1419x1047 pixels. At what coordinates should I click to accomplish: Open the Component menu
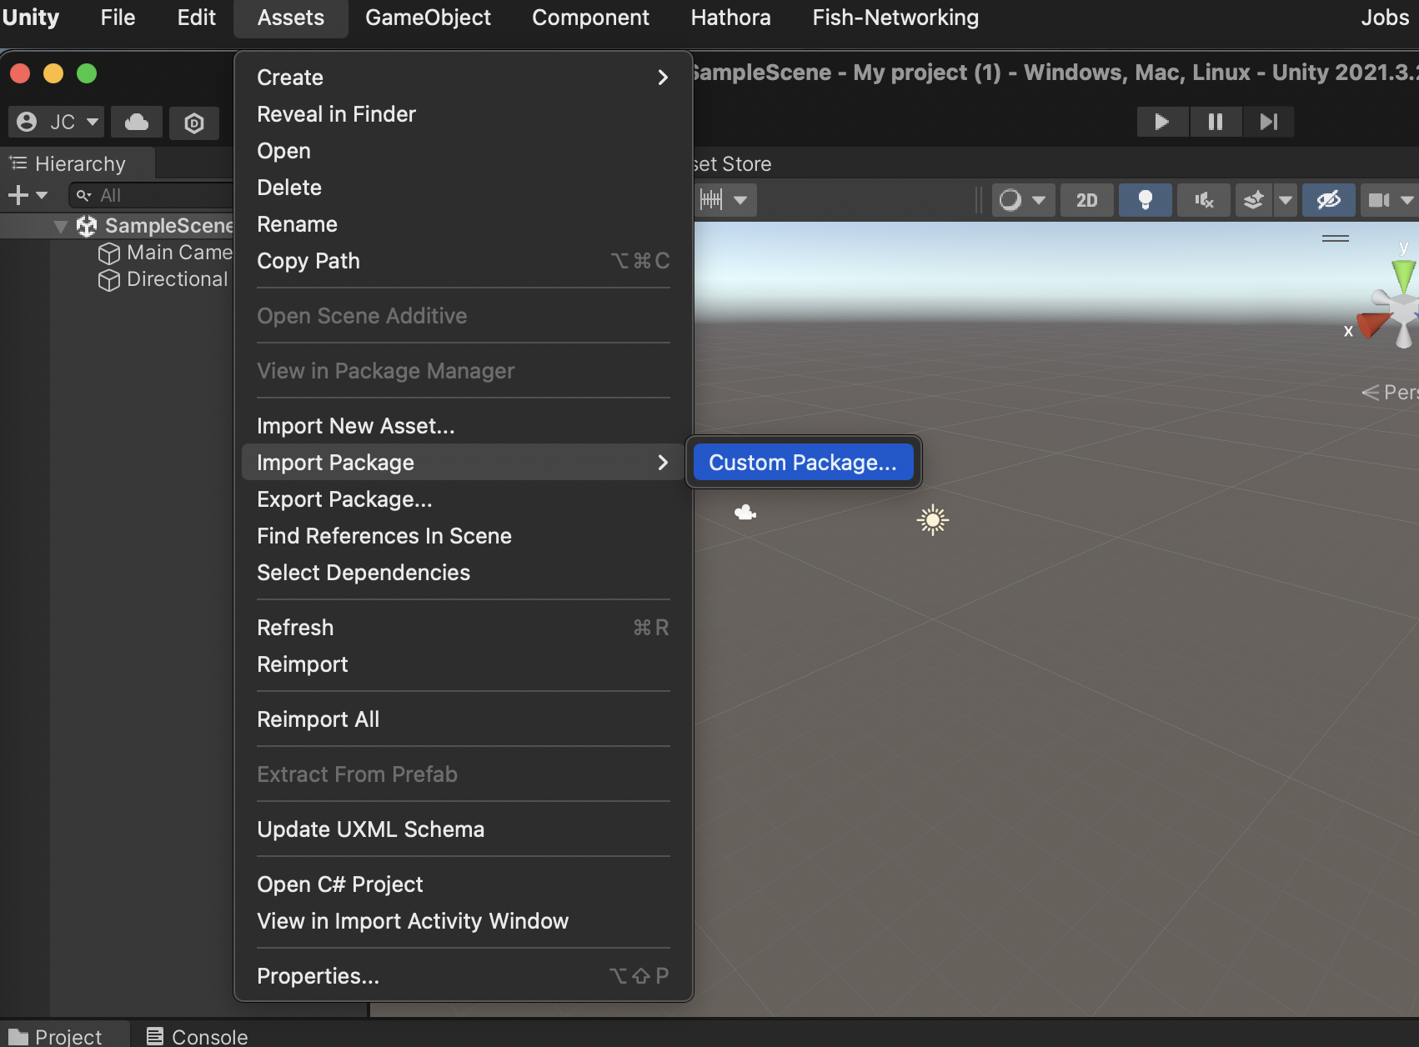590,18
